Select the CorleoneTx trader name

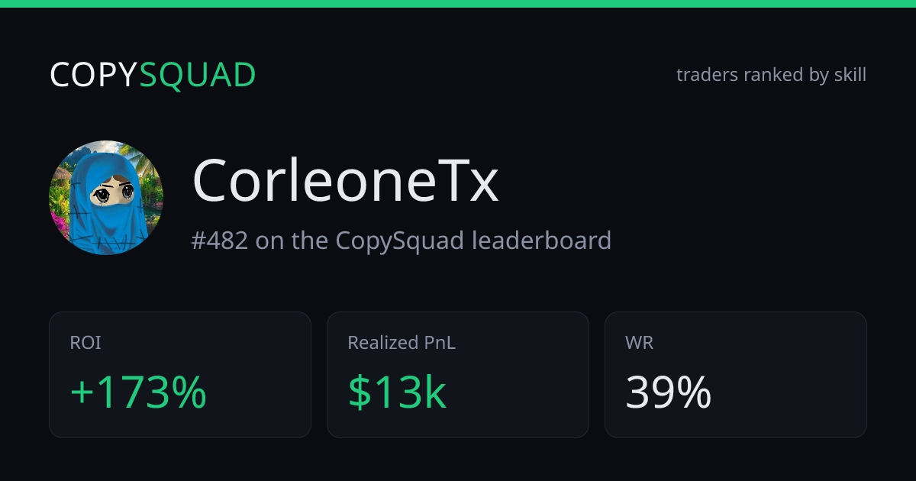(345, 182)
